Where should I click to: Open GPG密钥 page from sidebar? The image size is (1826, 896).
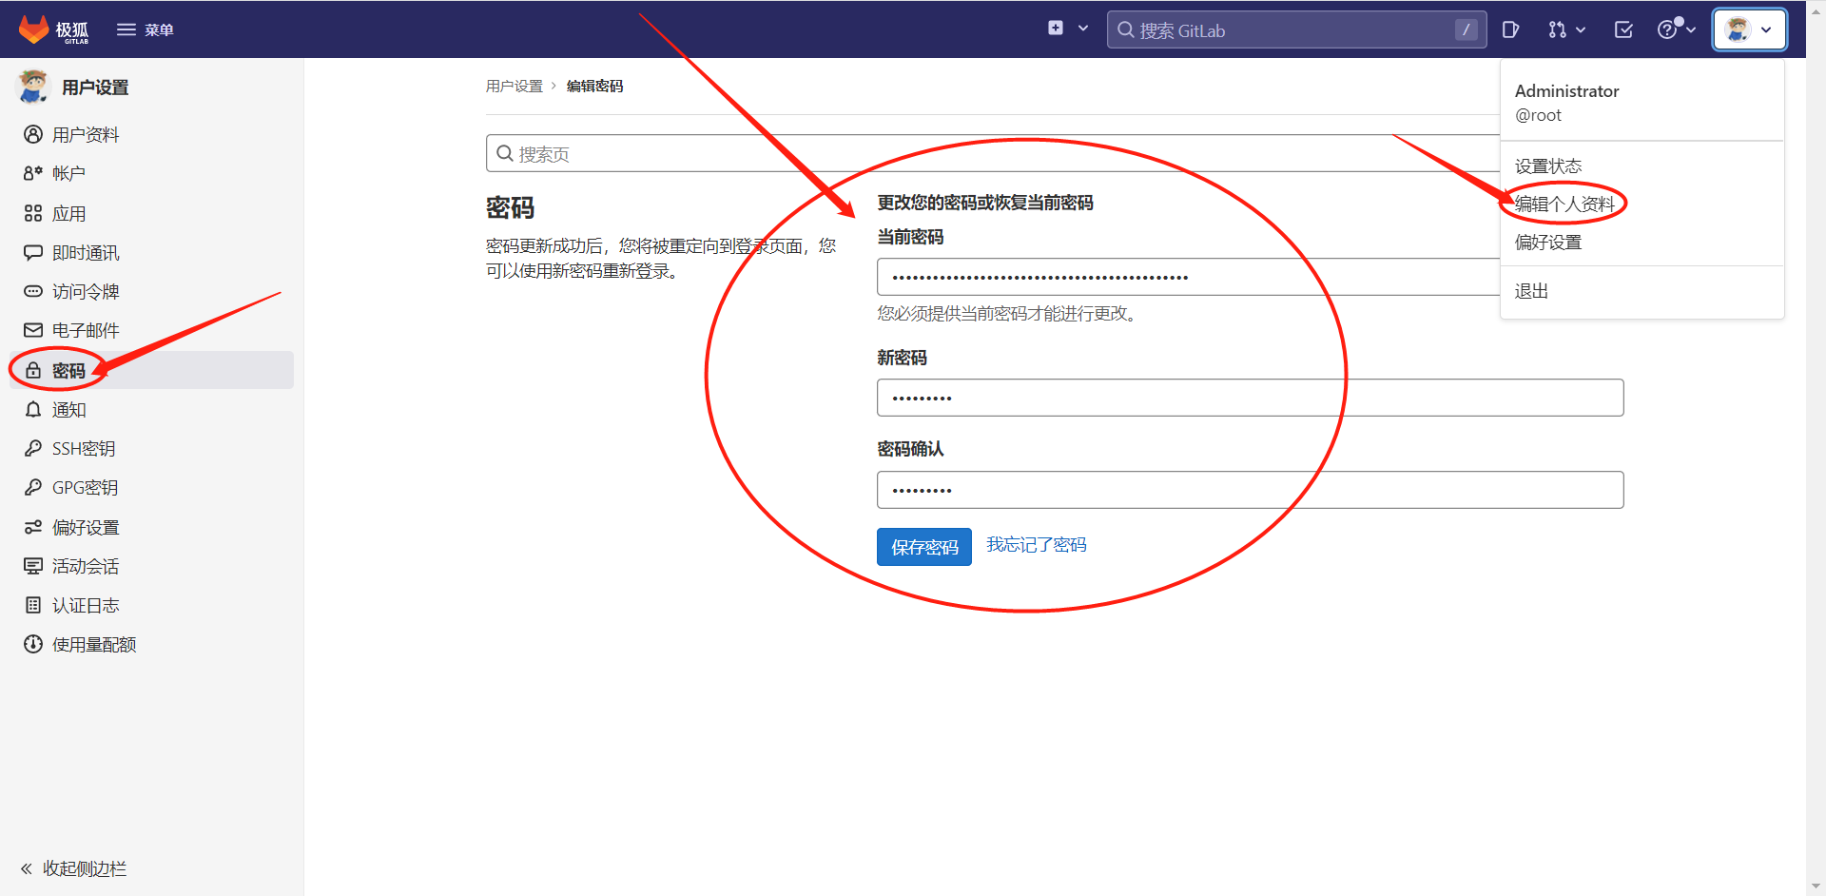[85, 487]
